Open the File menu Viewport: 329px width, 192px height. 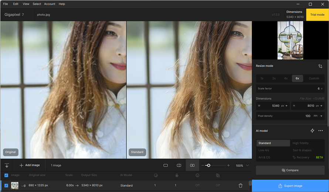tap(6, 4)
